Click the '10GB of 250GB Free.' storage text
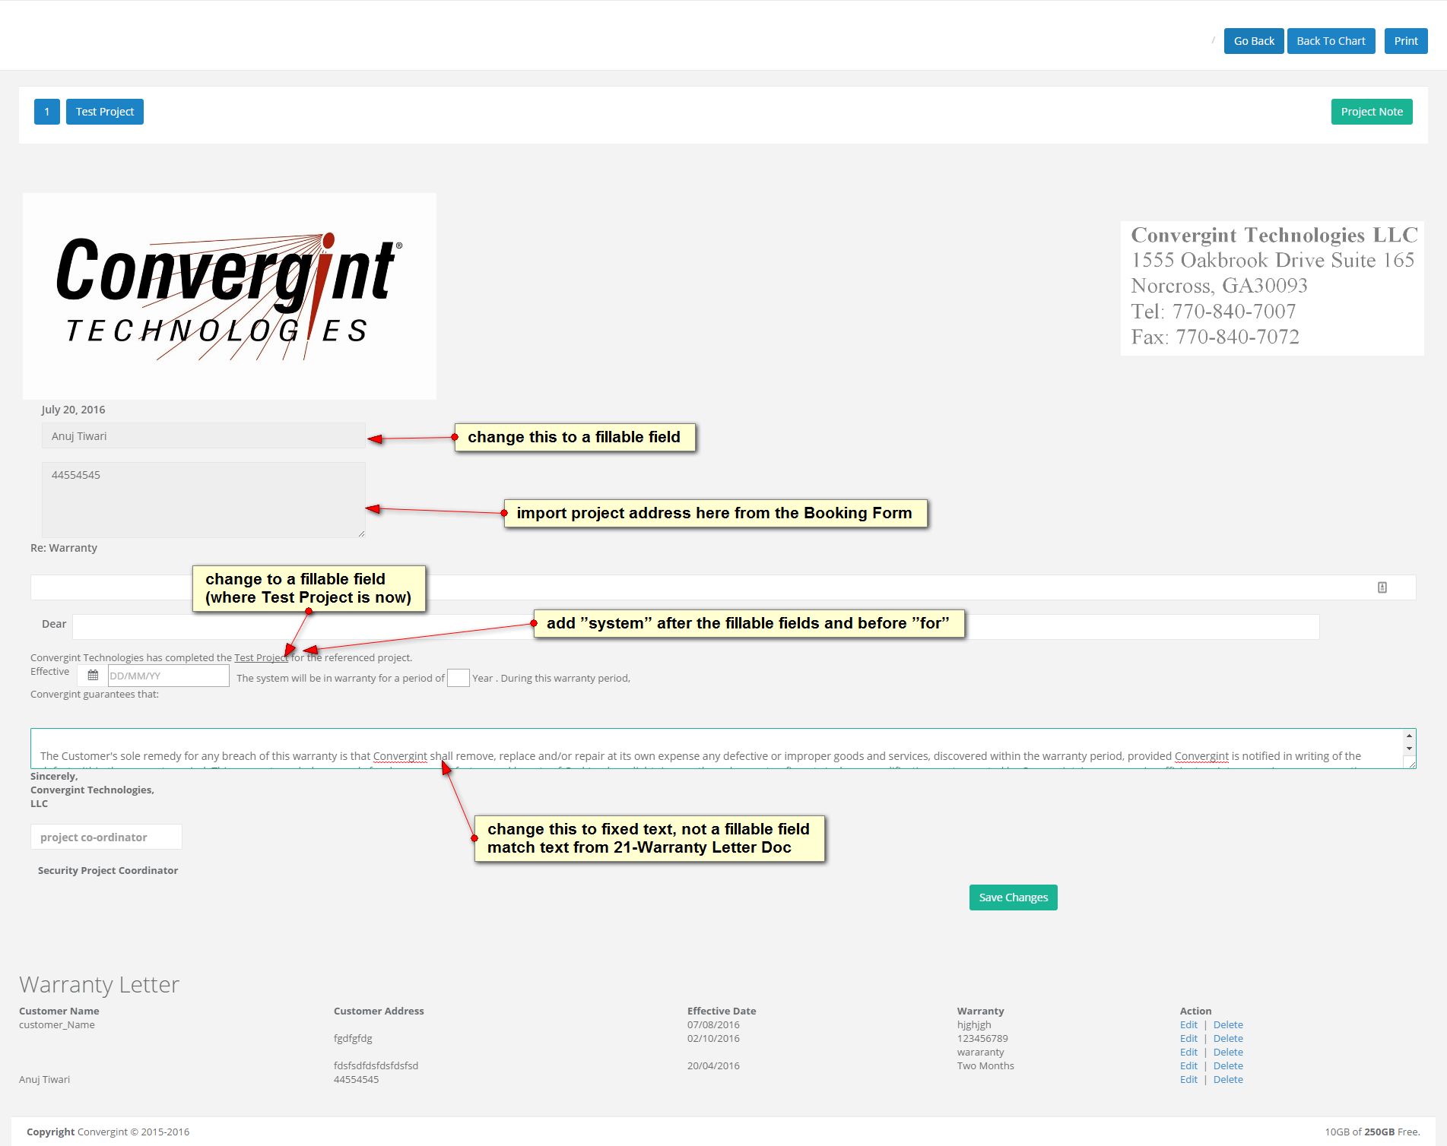 click(x=1372, y=1132)
